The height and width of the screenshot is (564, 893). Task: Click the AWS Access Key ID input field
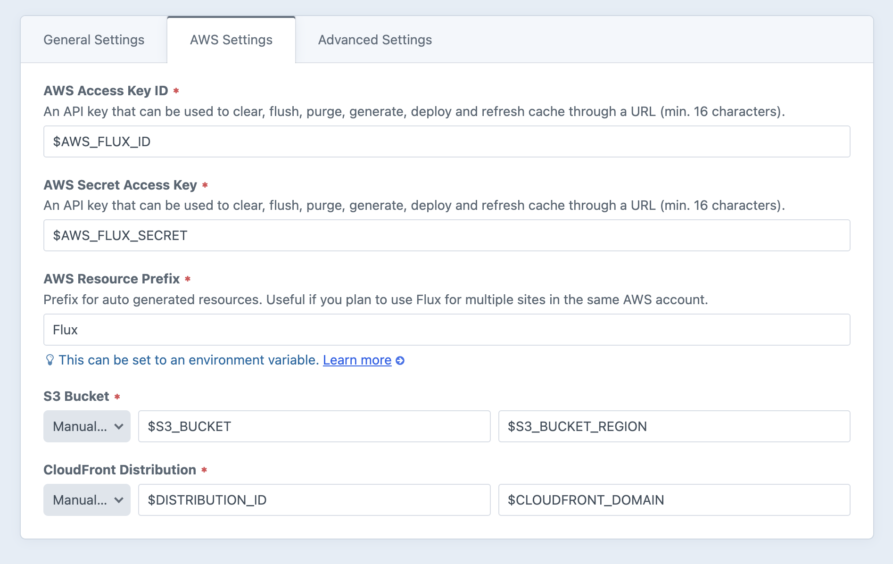click(x=446, y=141)
